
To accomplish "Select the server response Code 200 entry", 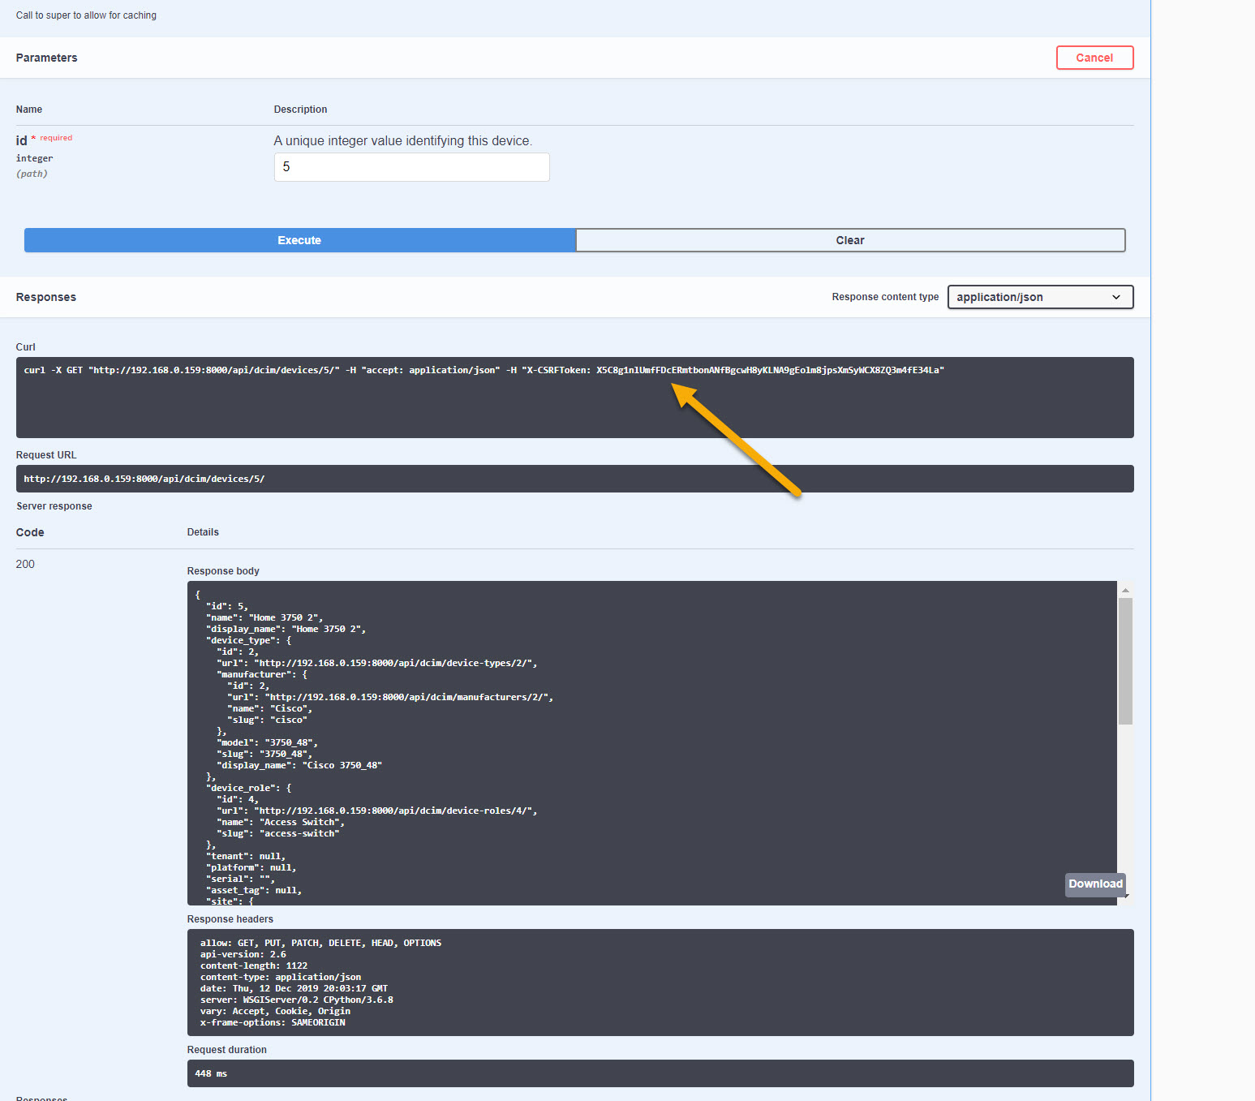I will [25, 564].
